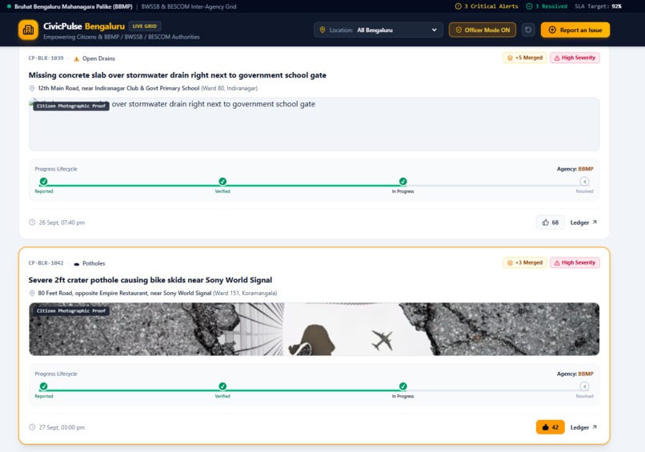Click the Open Drains warning category icon
The width and height of the screenshot is (645, 452).
[76, 58]
